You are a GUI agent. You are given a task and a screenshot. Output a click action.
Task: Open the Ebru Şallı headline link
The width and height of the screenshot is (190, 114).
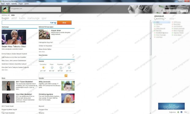tap(15, 67)
